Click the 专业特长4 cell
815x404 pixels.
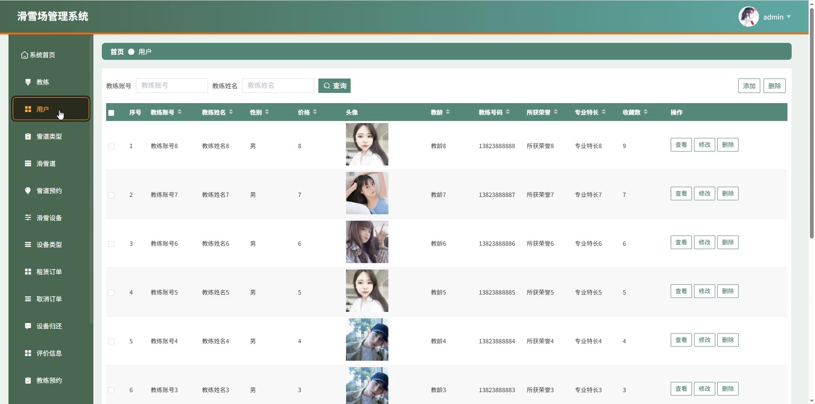tap(588, 341)
